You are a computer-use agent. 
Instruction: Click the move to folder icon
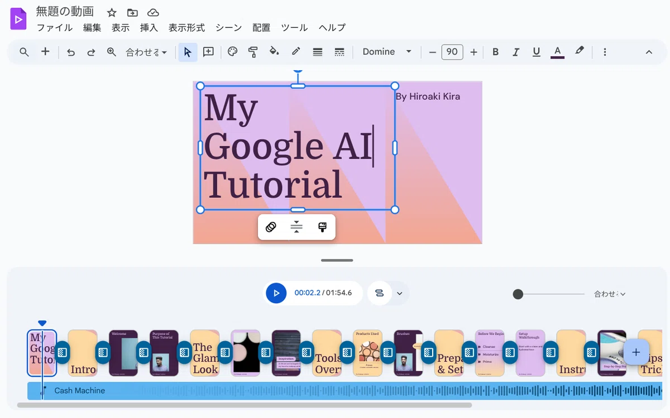point(132,13)
